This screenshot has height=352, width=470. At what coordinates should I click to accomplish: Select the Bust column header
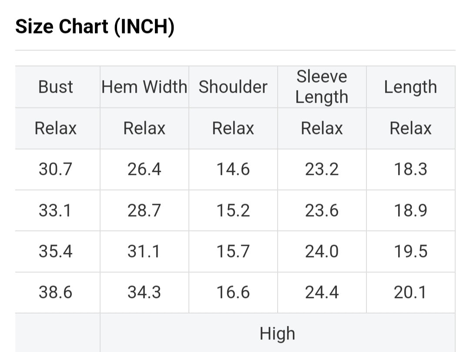(x=56, y=87)
